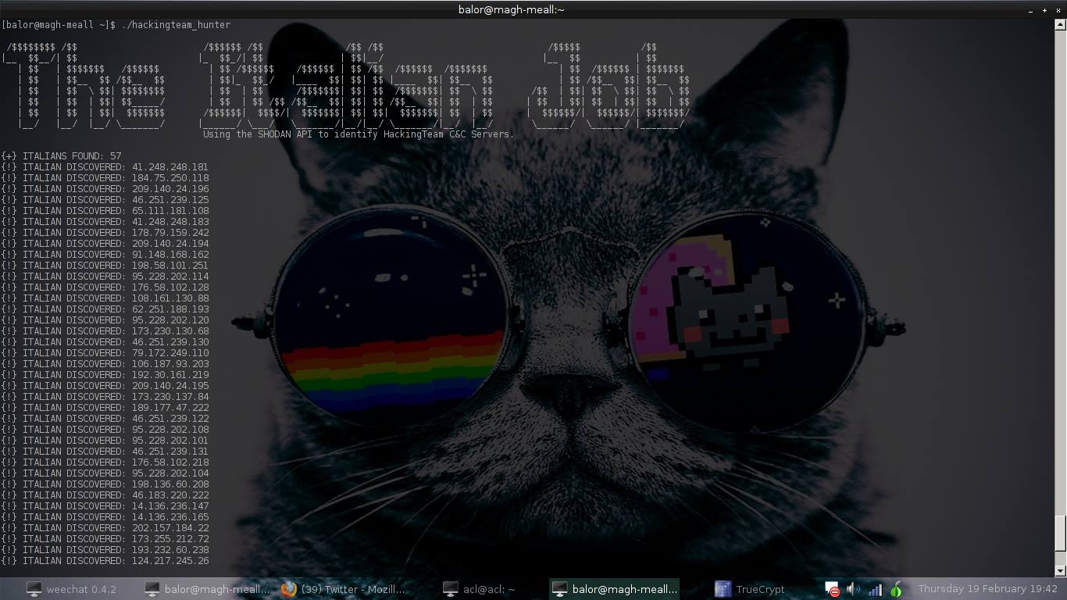The height and width of the screenshot is (600, 1067).
Task: Click the row with IP 108.161.130.88
Action: (105, 298)
